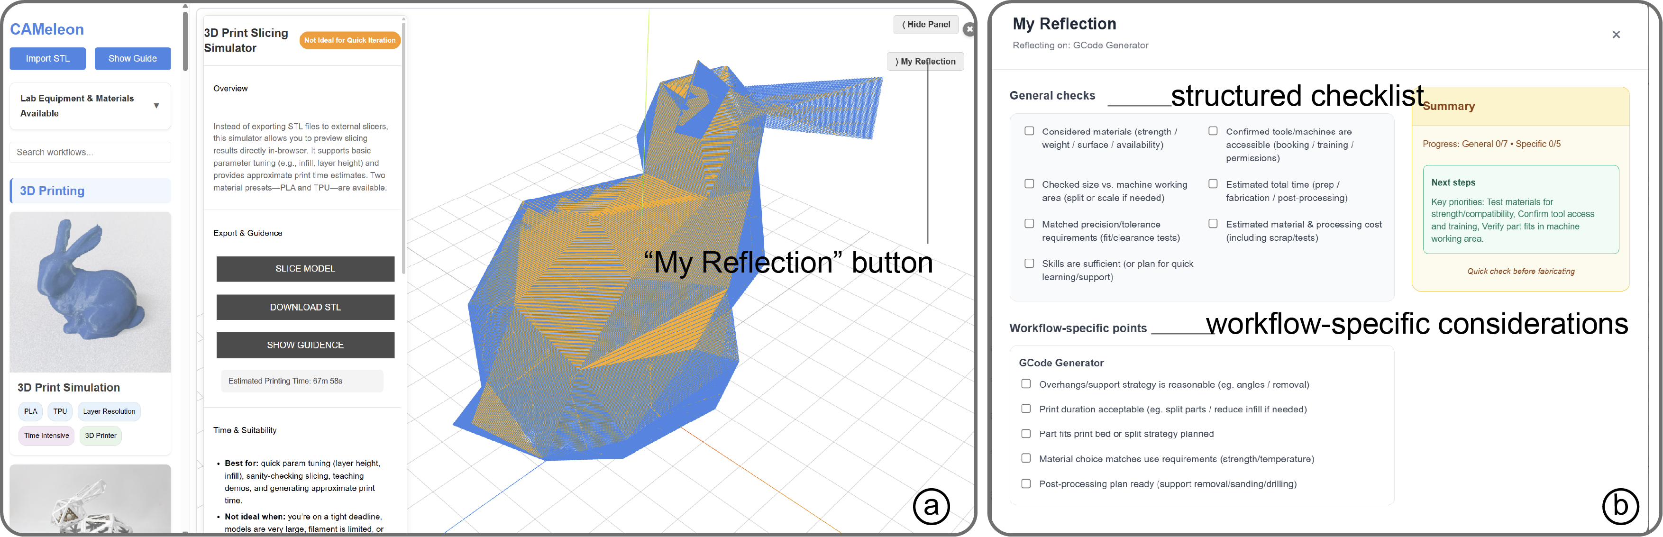Click the Time Intensive tag
1663x537 pixels.
(46, 436)
